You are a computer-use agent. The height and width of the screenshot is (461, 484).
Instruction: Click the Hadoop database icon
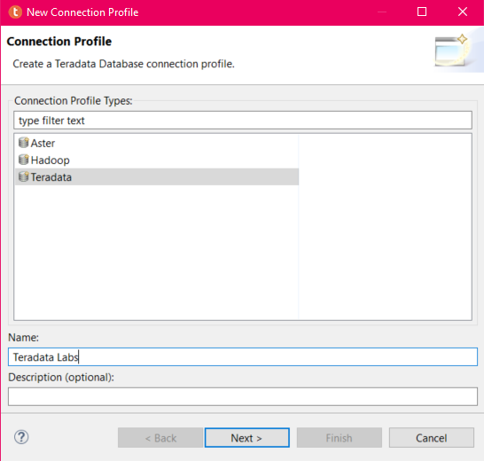(23, 160)
